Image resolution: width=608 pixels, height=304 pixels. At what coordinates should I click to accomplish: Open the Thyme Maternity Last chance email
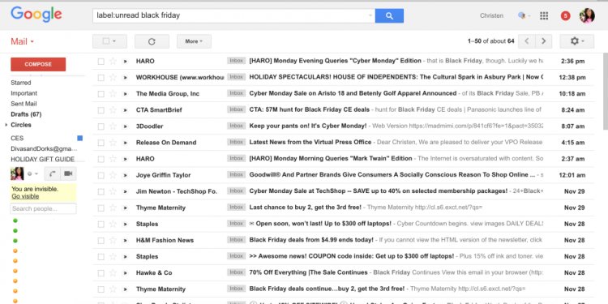click(343, 208)
